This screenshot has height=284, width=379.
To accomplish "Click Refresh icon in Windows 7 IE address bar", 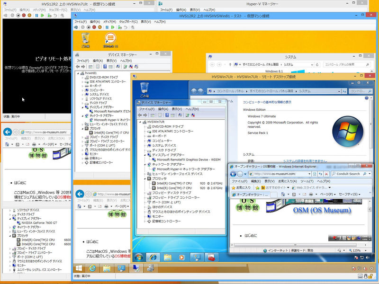I will pyautogui.click(x=321, y=174).
